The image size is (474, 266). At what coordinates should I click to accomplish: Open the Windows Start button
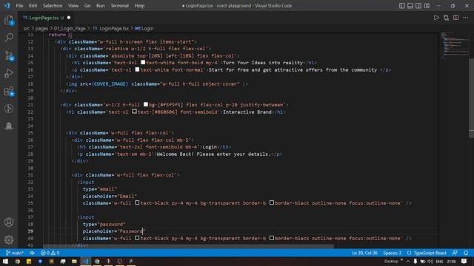coord(6,261)
